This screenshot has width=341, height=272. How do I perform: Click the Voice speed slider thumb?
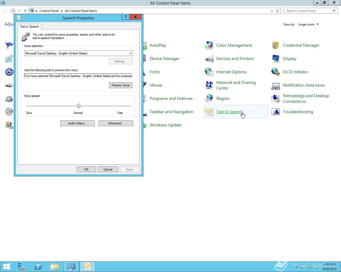pyautogui.click(x=79, y=106)
